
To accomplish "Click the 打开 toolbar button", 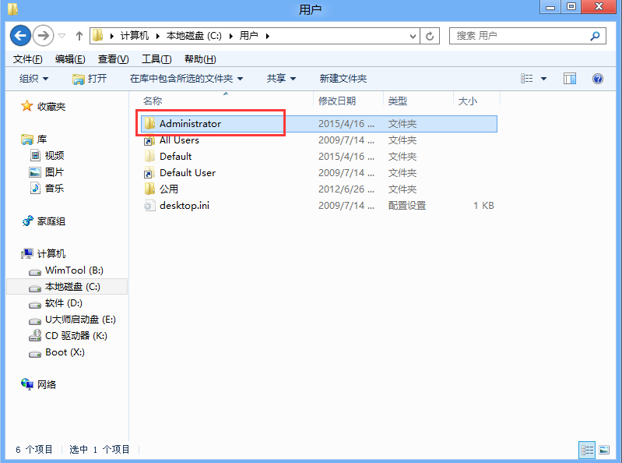I will 90,79.
